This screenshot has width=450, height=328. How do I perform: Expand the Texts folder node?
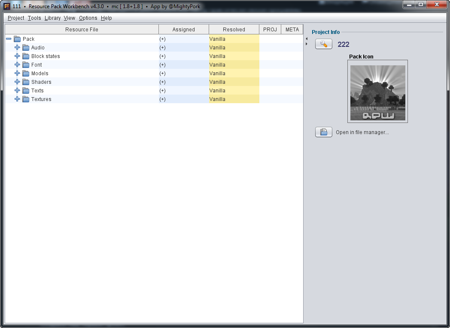(17, 91)
